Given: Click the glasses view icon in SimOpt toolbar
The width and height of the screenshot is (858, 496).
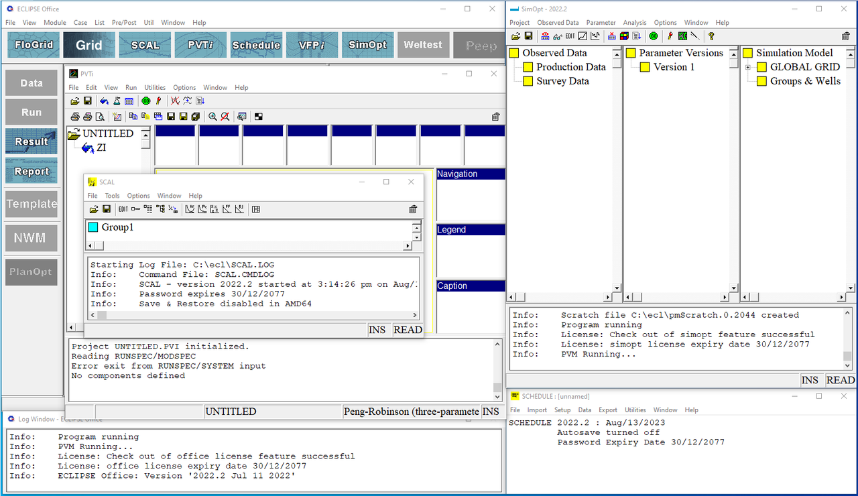Looking at the screenshot, I should (558, 36).
